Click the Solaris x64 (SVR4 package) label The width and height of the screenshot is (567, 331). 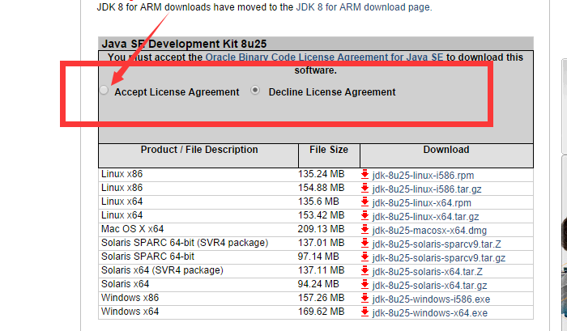click(162, 270)
